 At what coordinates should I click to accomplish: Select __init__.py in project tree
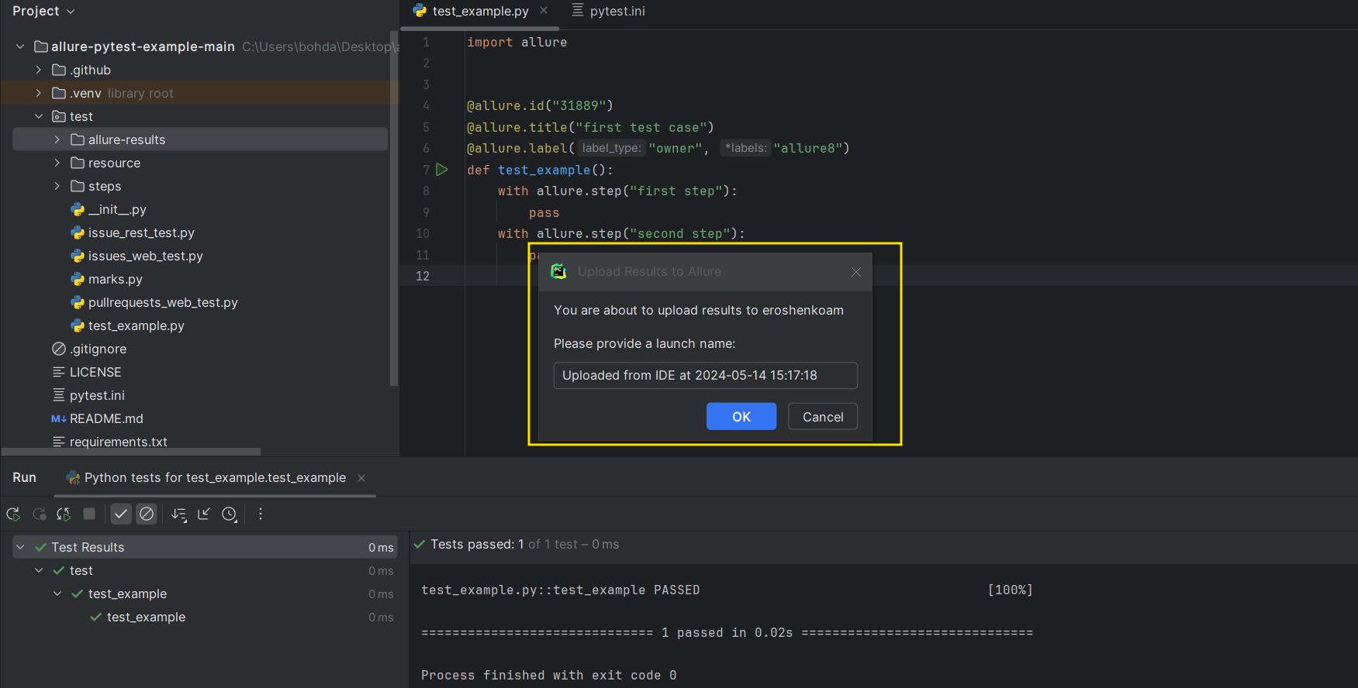109,209
